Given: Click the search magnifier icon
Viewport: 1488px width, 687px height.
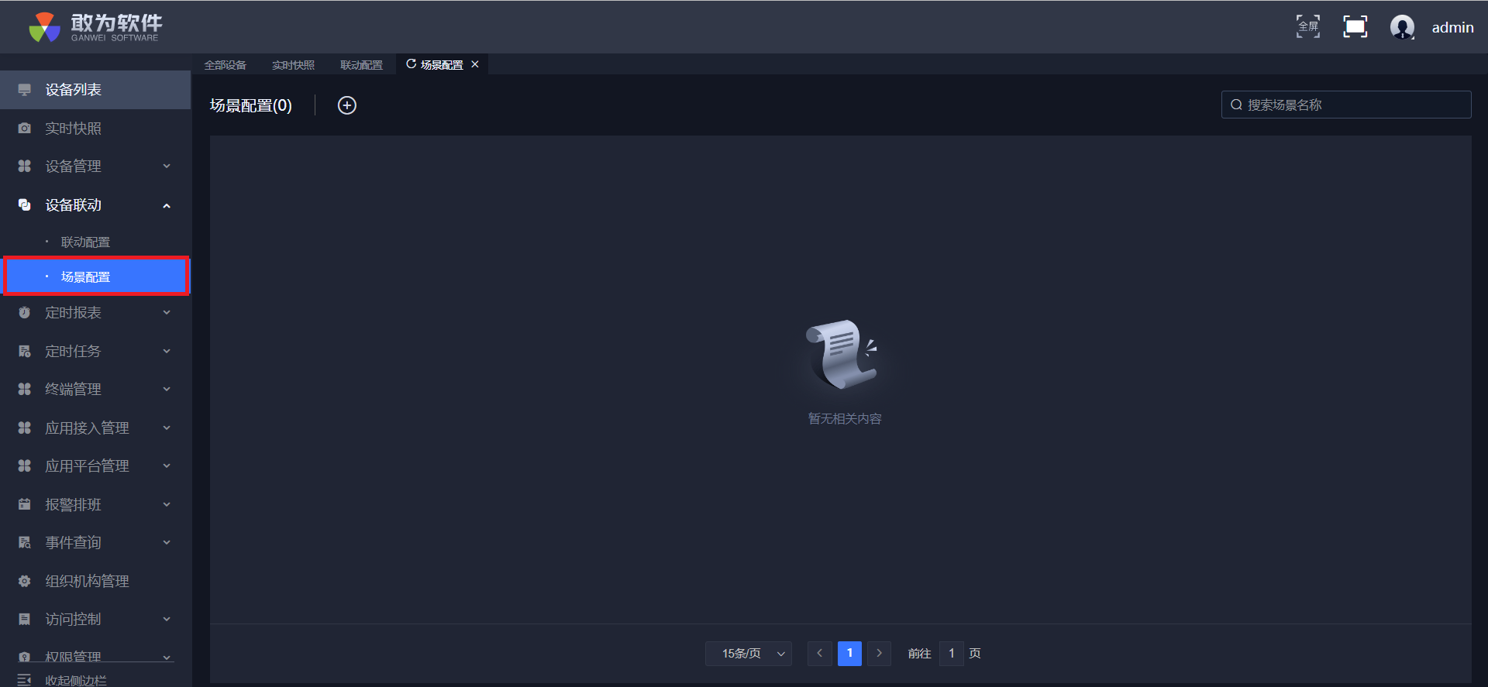Looking at the screenshot, I should [1237, 105].
